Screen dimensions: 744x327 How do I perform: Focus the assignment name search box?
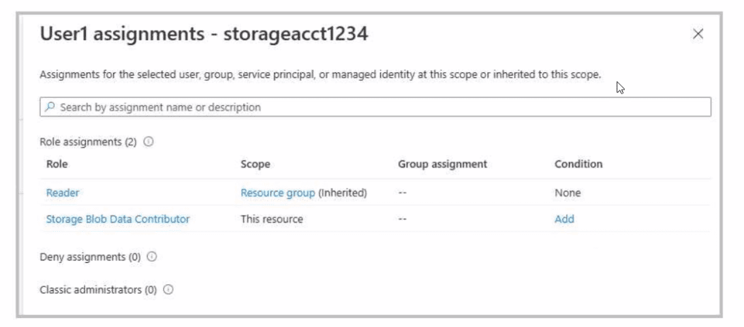(375, 107)
